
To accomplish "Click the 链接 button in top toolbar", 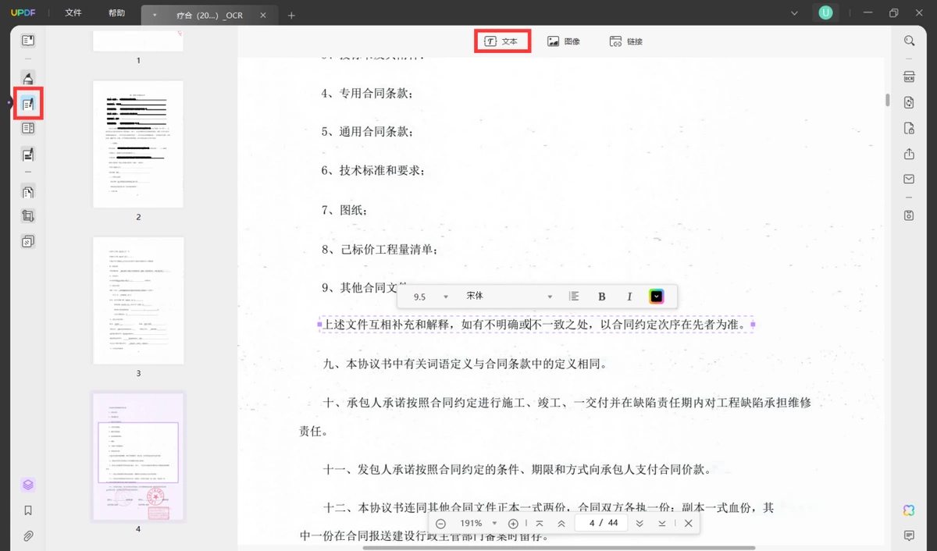I will [x=626, y=41].
